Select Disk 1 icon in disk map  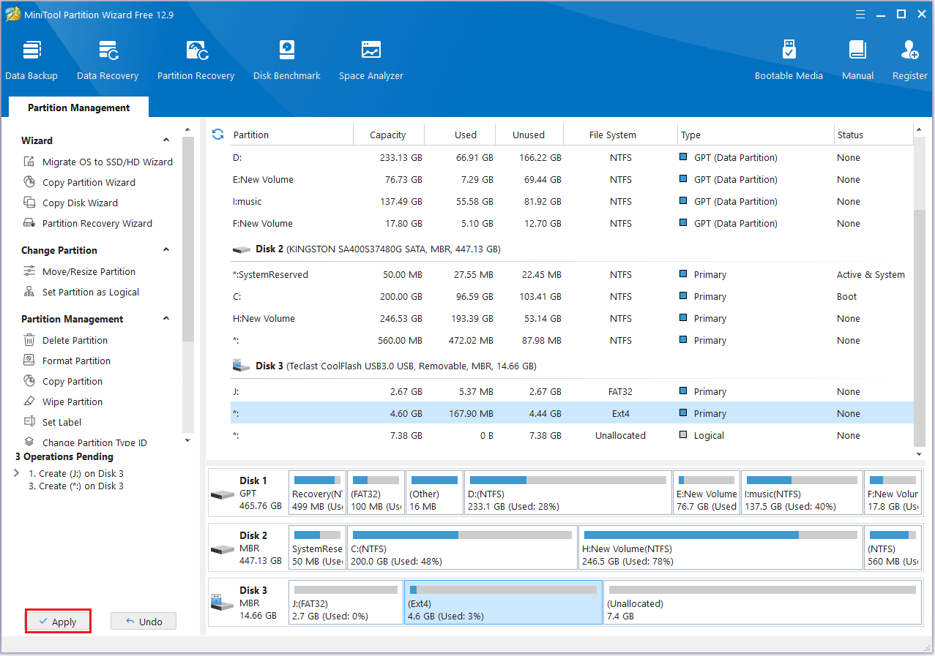pos(223,494)
